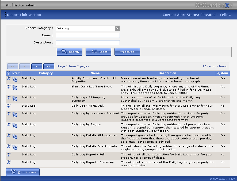Print Daily Log Details One Property report
Screen dimensions: 237x181
coord(15,147)
